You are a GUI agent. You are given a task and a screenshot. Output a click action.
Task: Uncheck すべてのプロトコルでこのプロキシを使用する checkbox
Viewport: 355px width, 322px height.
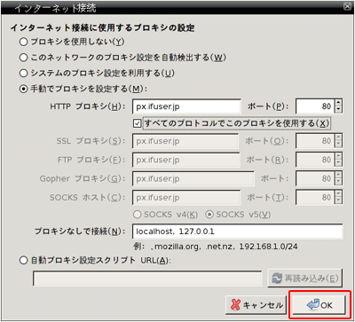[x=137, y=123]
